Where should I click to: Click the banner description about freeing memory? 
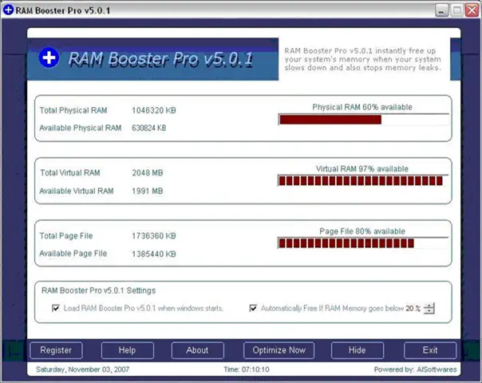[x=363, y=59]
